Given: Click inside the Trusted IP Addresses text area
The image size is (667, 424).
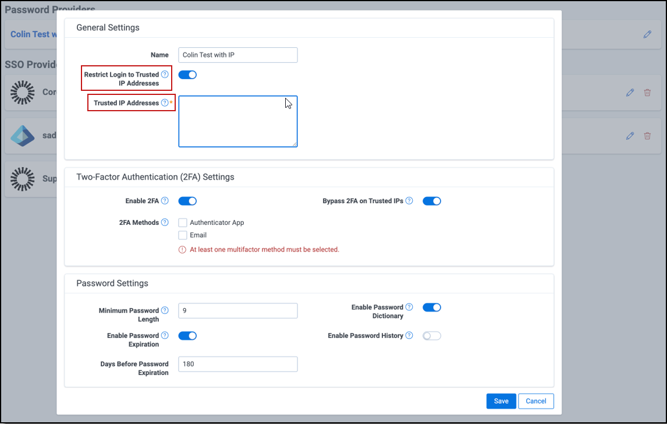Looking at the screenshot, I should 237,121.
